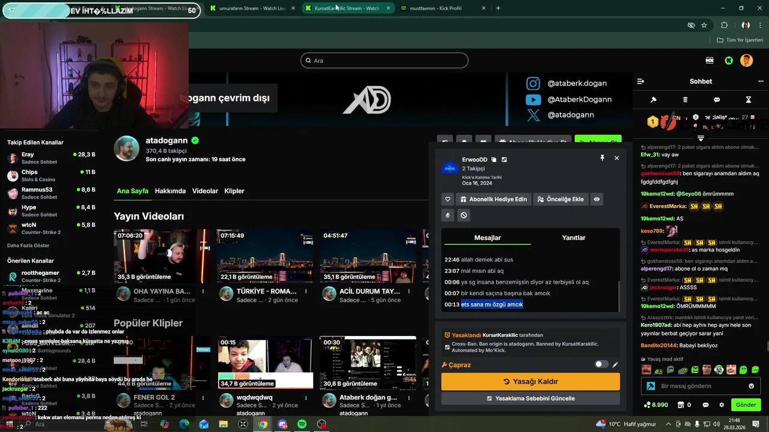Open chat settings gear icon
The image size is (769, 432).
(722, 405)
